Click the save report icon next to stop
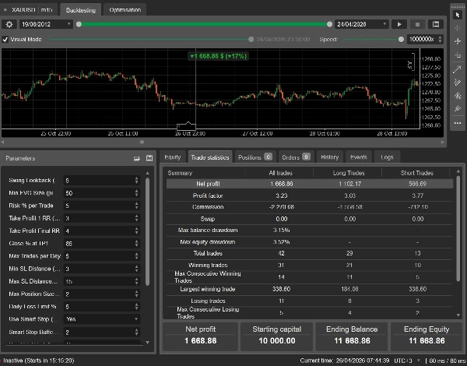Screen dimensions: 467x366 435,24
